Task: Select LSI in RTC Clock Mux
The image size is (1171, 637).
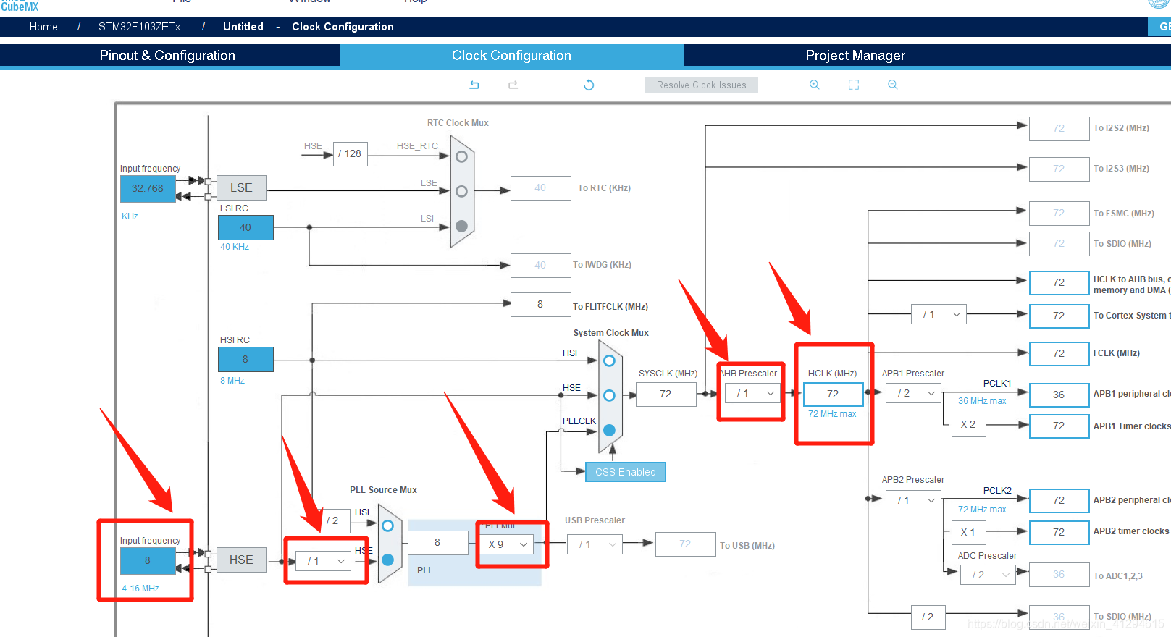Action: click(x=461, y=226)
